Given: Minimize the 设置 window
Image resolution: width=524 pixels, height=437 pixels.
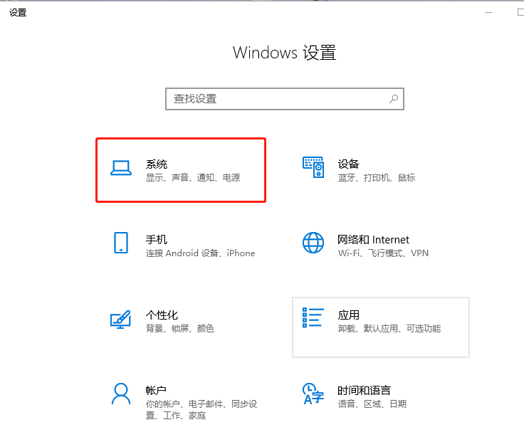Looking at the screenshot, I should tap(488, 13).
